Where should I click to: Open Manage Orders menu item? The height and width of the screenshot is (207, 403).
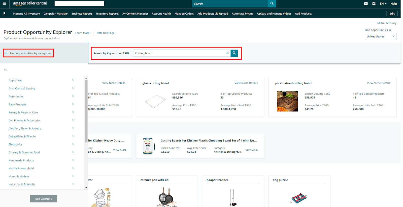[184, 14]
